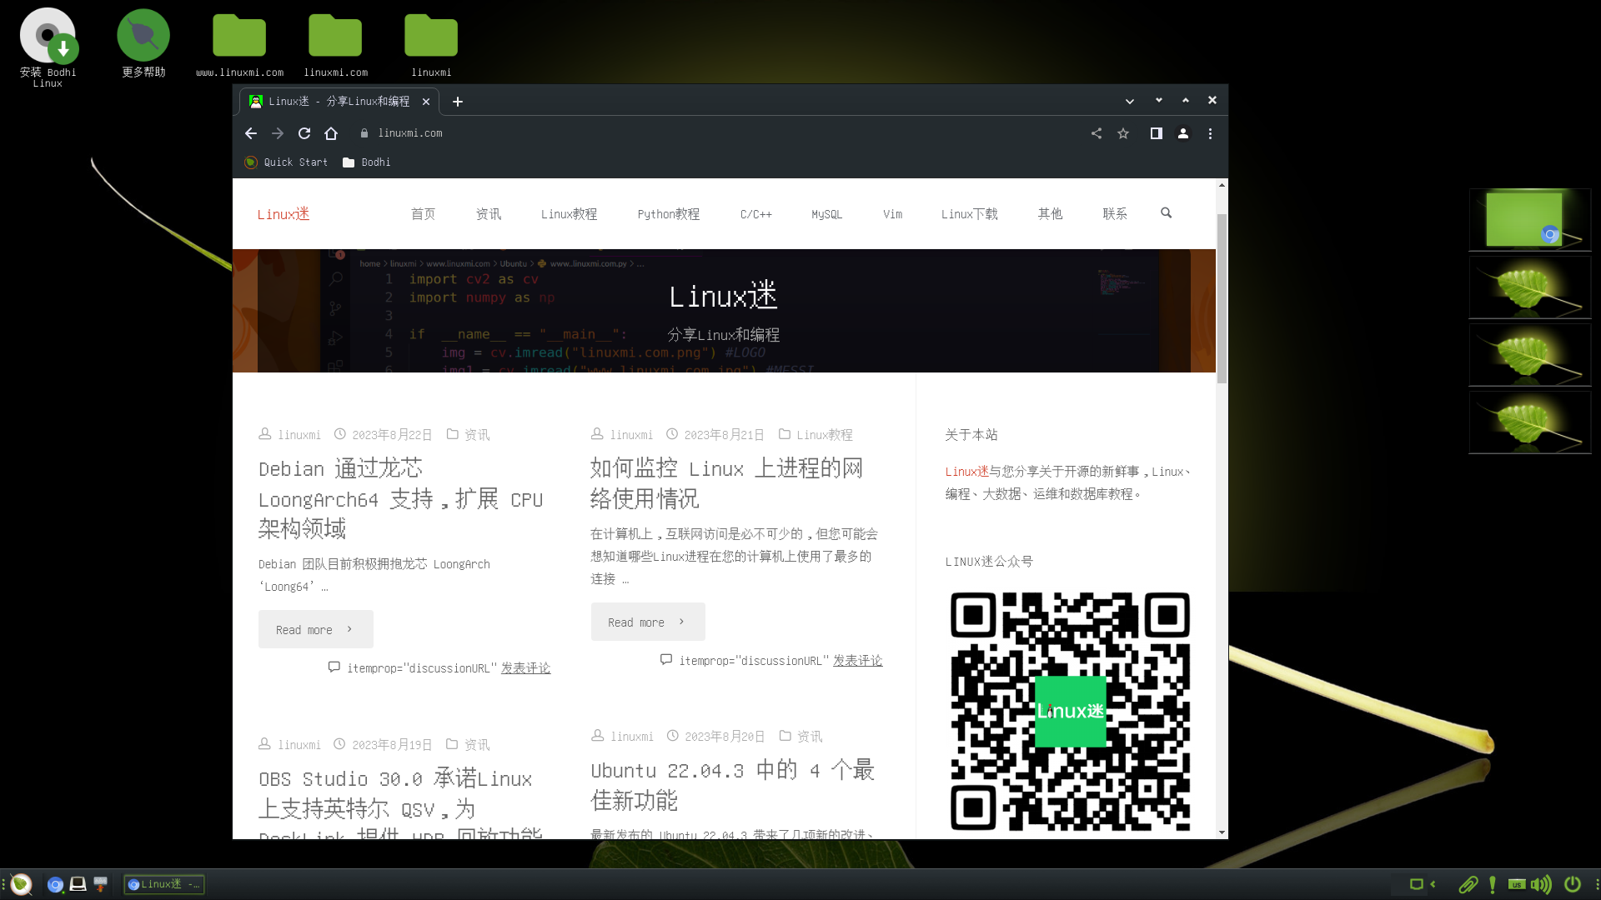This screenshot has height=900, width=1601.
Task: Open the C/C++ menu item
Action: point(756,214)
